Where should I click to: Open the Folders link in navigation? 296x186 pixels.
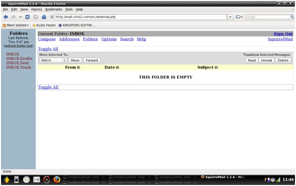[90, 39]
